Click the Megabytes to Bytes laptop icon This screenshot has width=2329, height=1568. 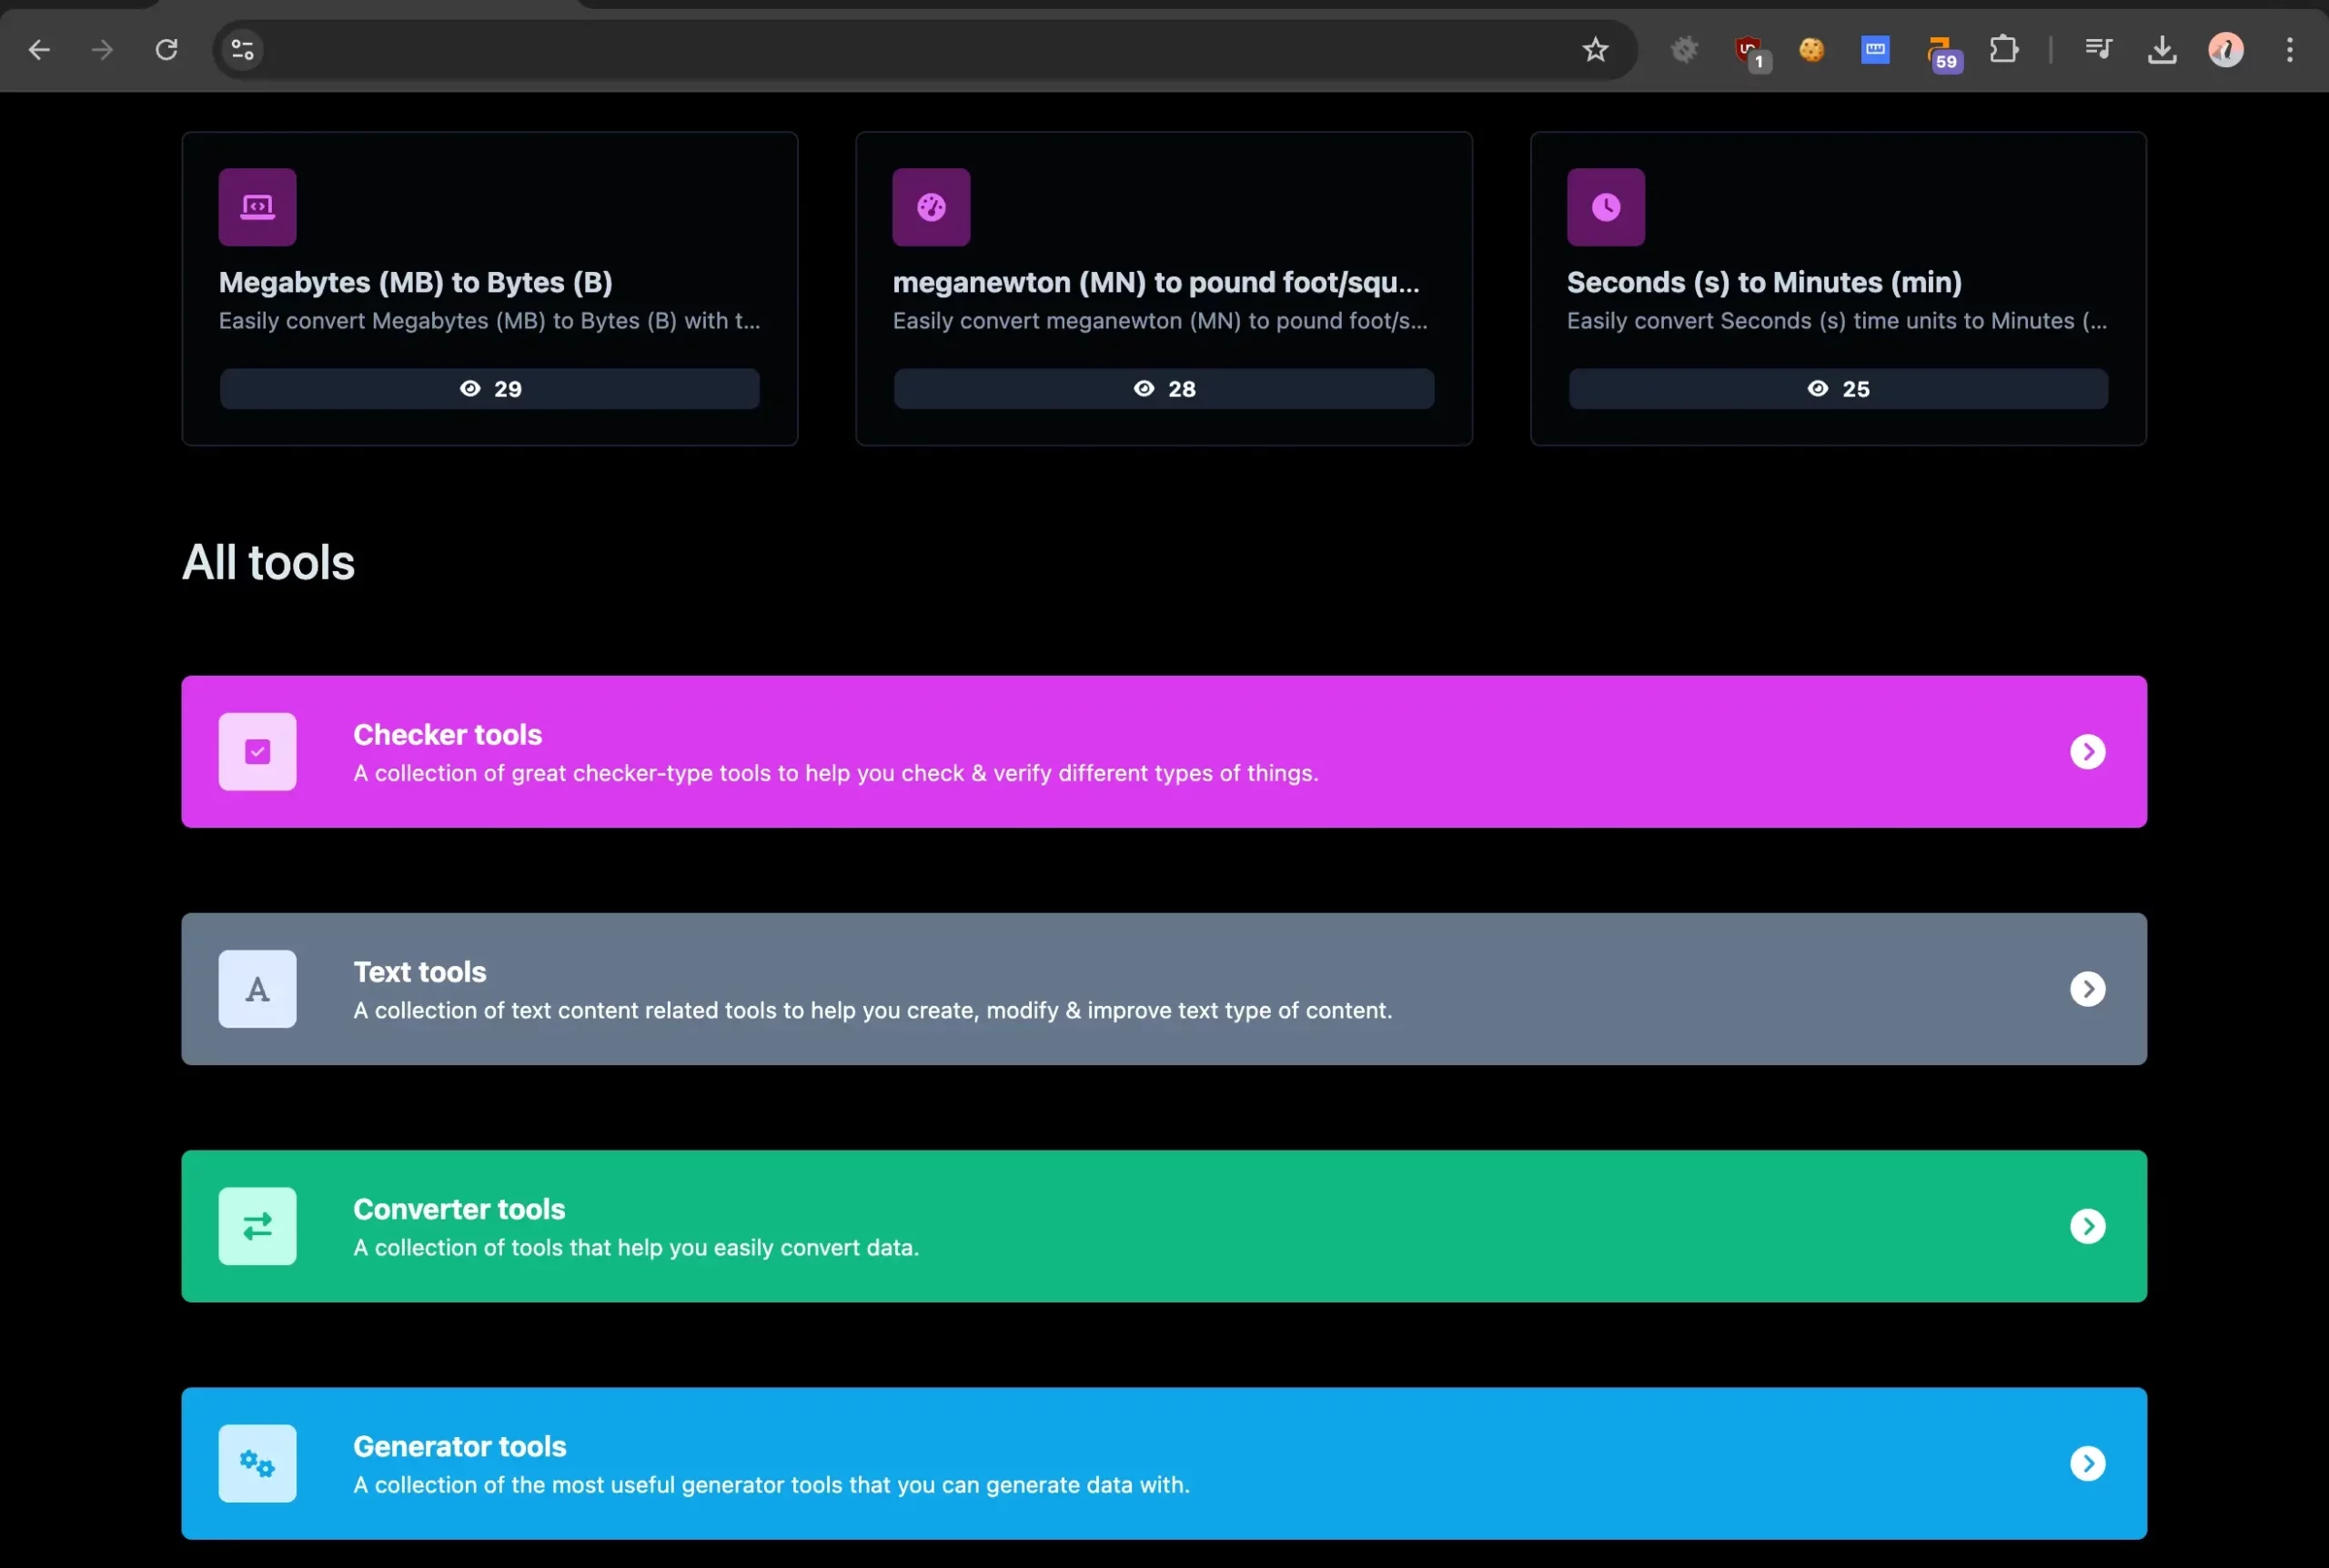click(x=257, y=207)
